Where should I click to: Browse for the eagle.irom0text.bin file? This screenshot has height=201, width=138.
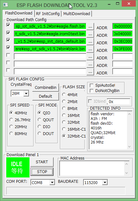point(90,34)
